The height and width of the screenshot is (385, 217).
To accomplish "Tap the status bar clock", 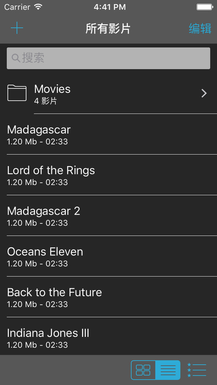I will pos(110,7).
